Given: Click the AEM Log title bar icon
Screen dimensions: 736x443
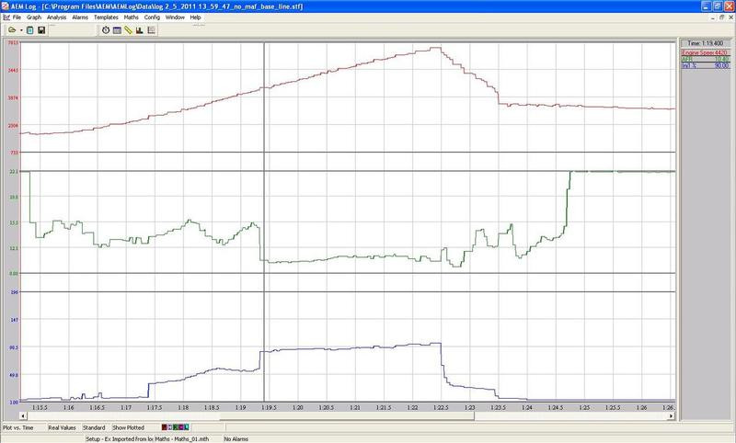Looking at the screenshot, I should tap(6, 6).
